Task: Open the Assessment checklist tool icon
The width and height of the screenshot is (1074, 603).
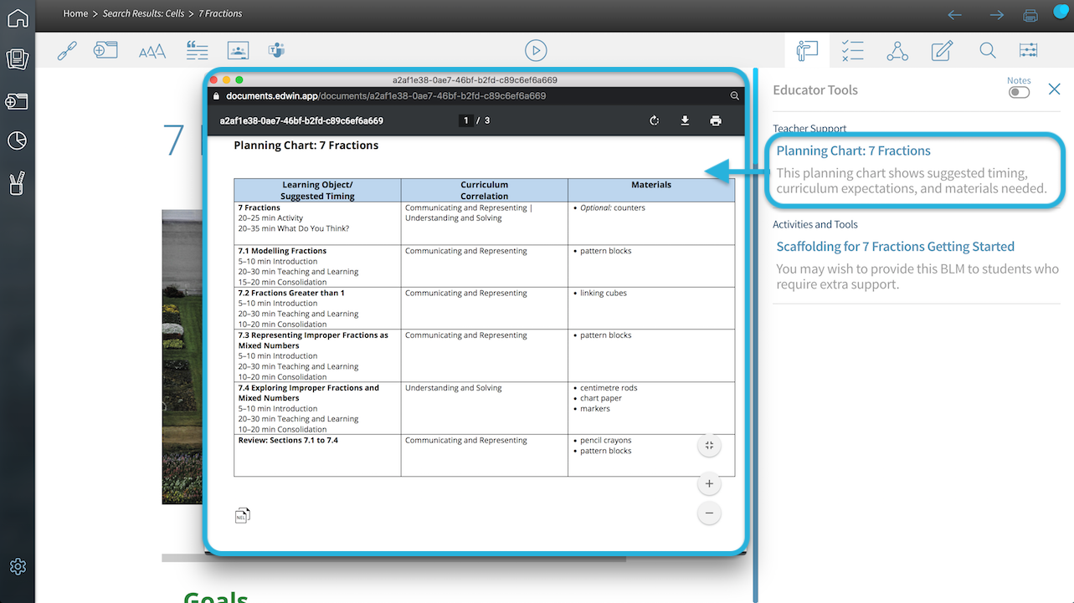Action: 852,50
